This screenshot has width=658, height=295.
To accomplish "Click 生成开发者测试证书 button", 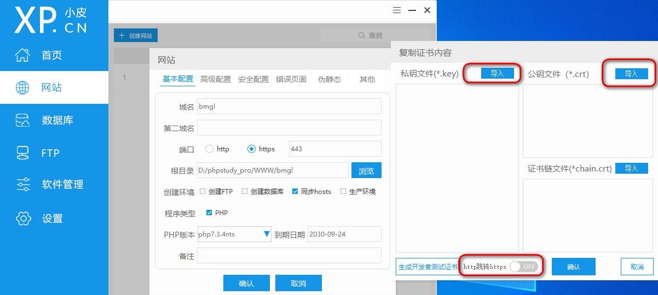I will [428, 267].
